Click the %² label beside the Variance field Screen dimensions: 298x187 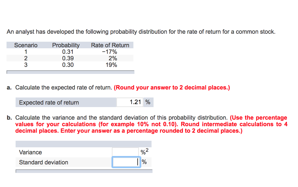144,151
